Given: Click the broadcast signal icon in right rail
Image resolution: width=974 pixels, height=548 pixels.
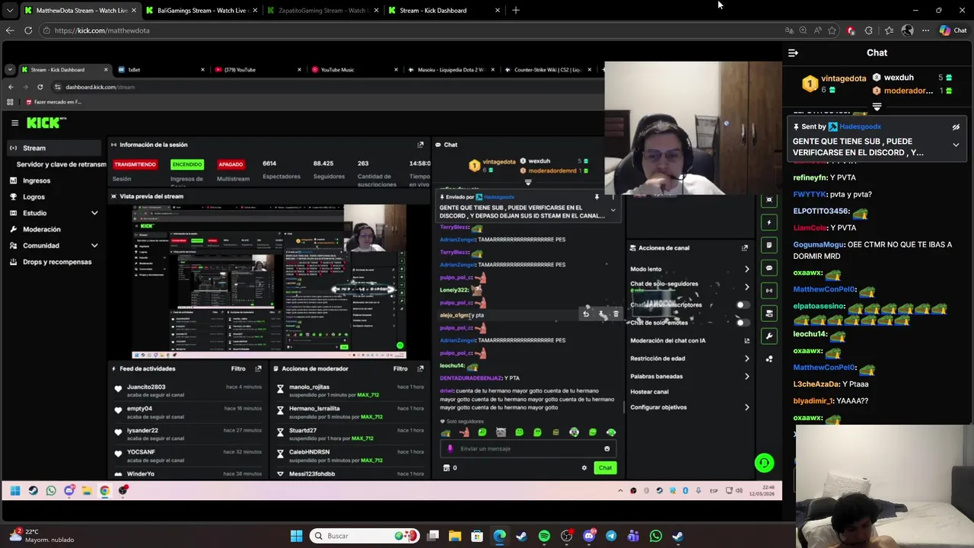Looking at the screenshot, I should [x=769, y=291].
